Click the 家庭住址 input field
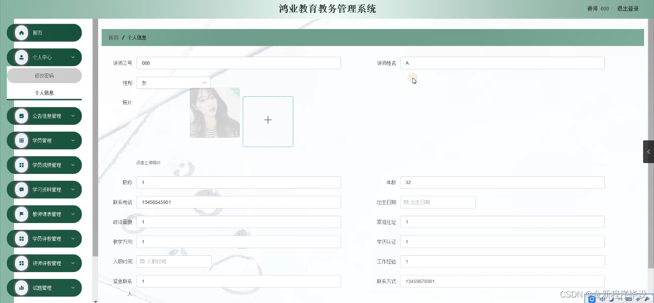This screenshot has width=654, height=303. pos(502,222)
